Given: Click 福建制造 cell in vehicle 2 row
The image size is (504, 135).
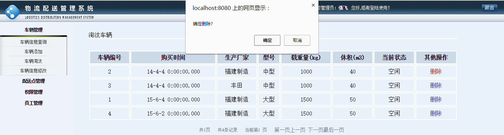Looking at the screenshot, I should point(237,71).
